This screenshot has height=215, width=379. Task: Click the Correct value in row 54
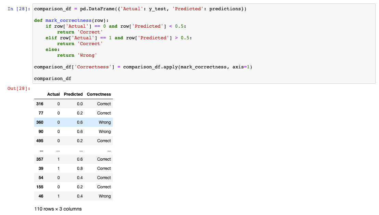pos(104,178)
